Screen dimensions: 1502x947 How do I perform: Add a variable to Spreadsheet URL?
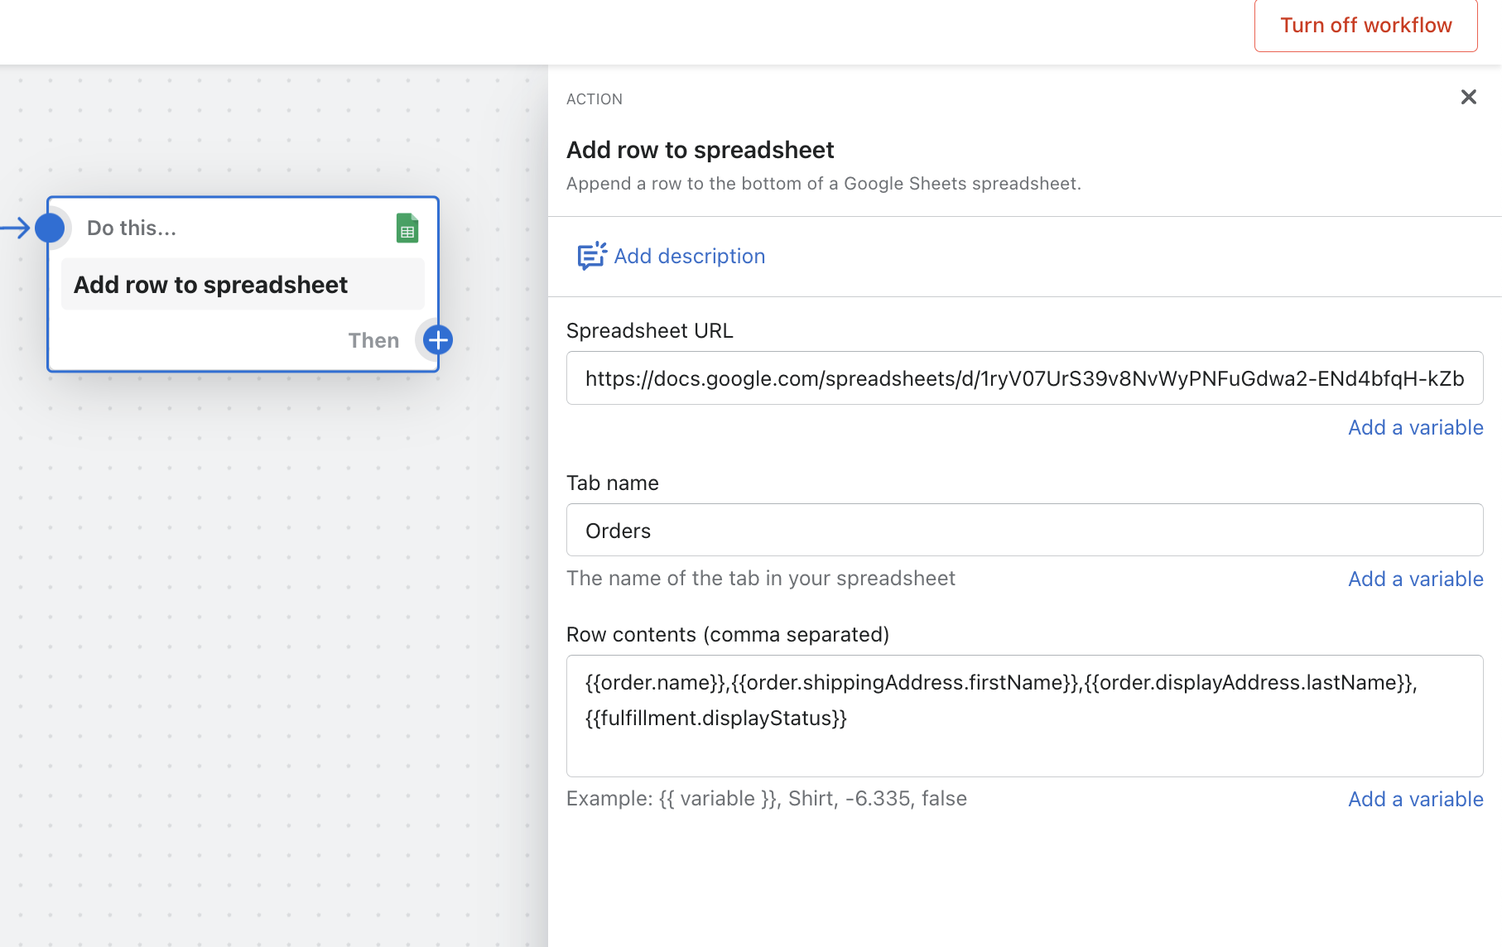[x=1415, y=428]
